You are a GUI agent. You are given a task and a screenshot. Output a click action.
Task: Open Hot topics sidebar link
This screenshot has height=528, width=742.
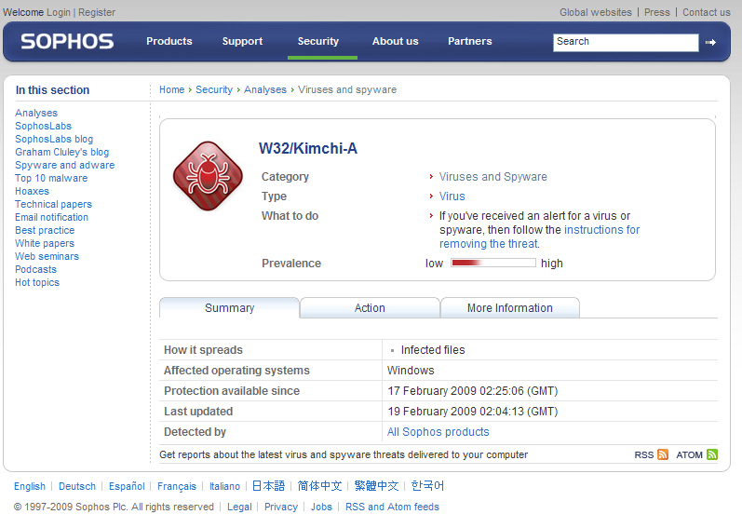pos(37,282)
